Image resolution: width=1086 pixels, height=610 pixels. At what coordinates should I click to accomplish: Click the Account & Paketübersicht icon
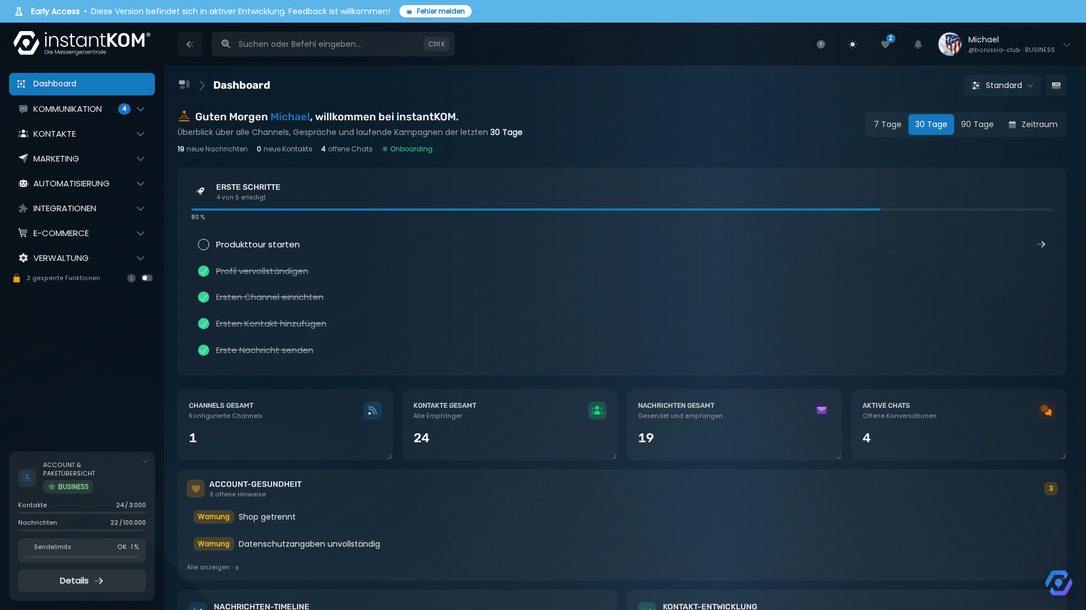(27, 478)
